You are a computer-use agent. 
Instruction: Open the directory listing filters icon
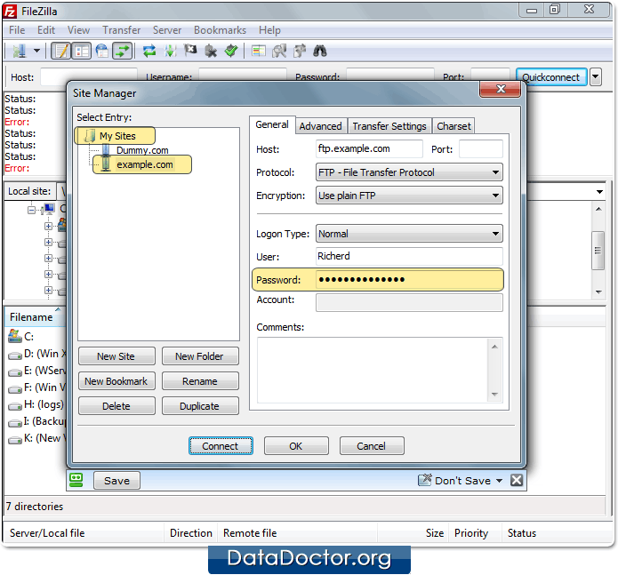[x=259, y=51]
